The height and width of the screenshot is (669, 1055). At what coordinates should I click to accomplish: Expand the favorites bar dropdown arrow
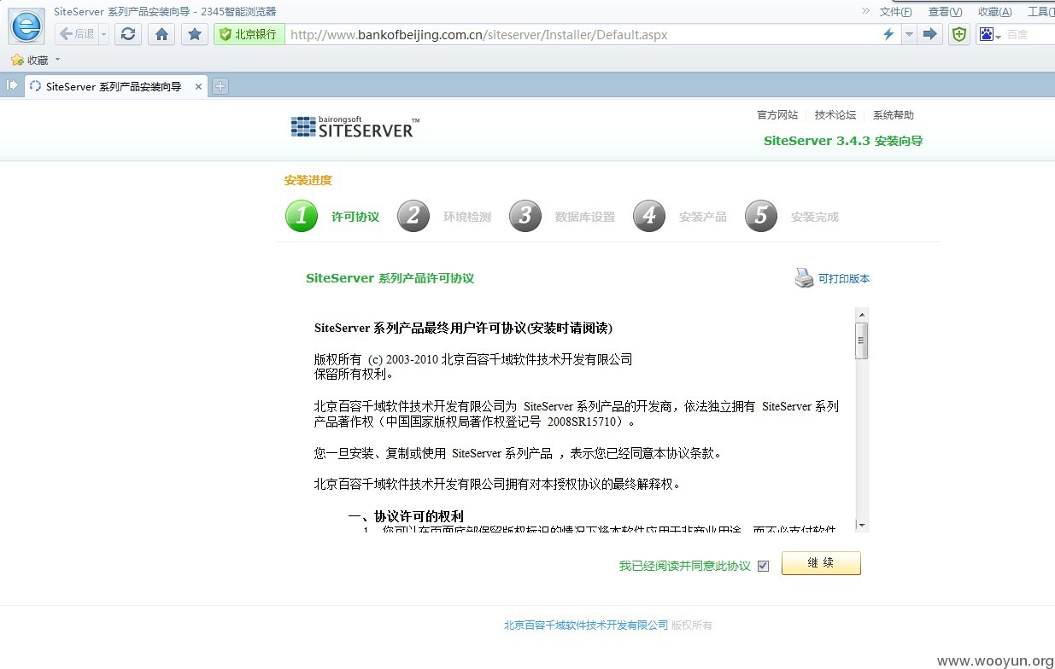[x=57, y=60]
